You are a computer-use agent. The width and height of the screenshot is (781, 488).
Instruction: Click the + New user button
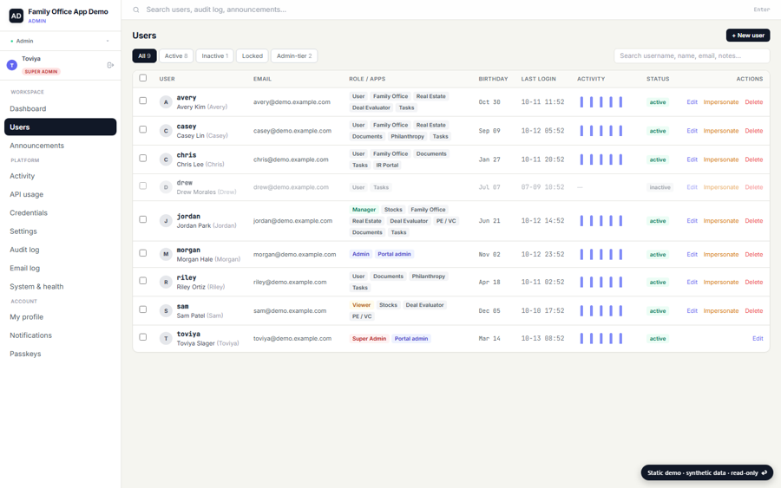[x=748, y=36]
